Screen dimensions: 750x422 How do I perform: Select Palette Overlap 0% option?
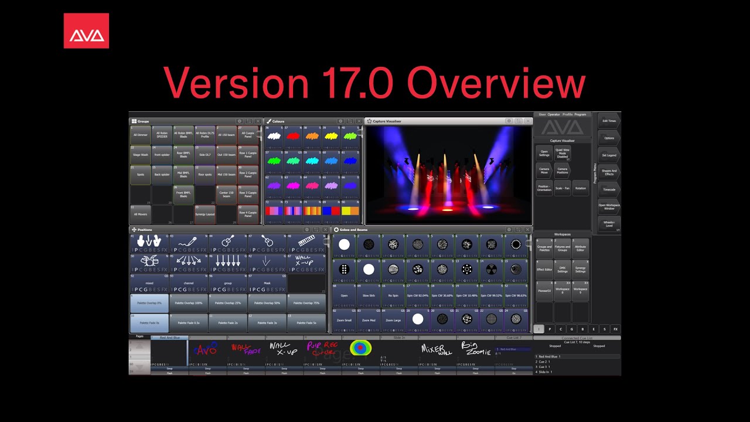point(149,303)
